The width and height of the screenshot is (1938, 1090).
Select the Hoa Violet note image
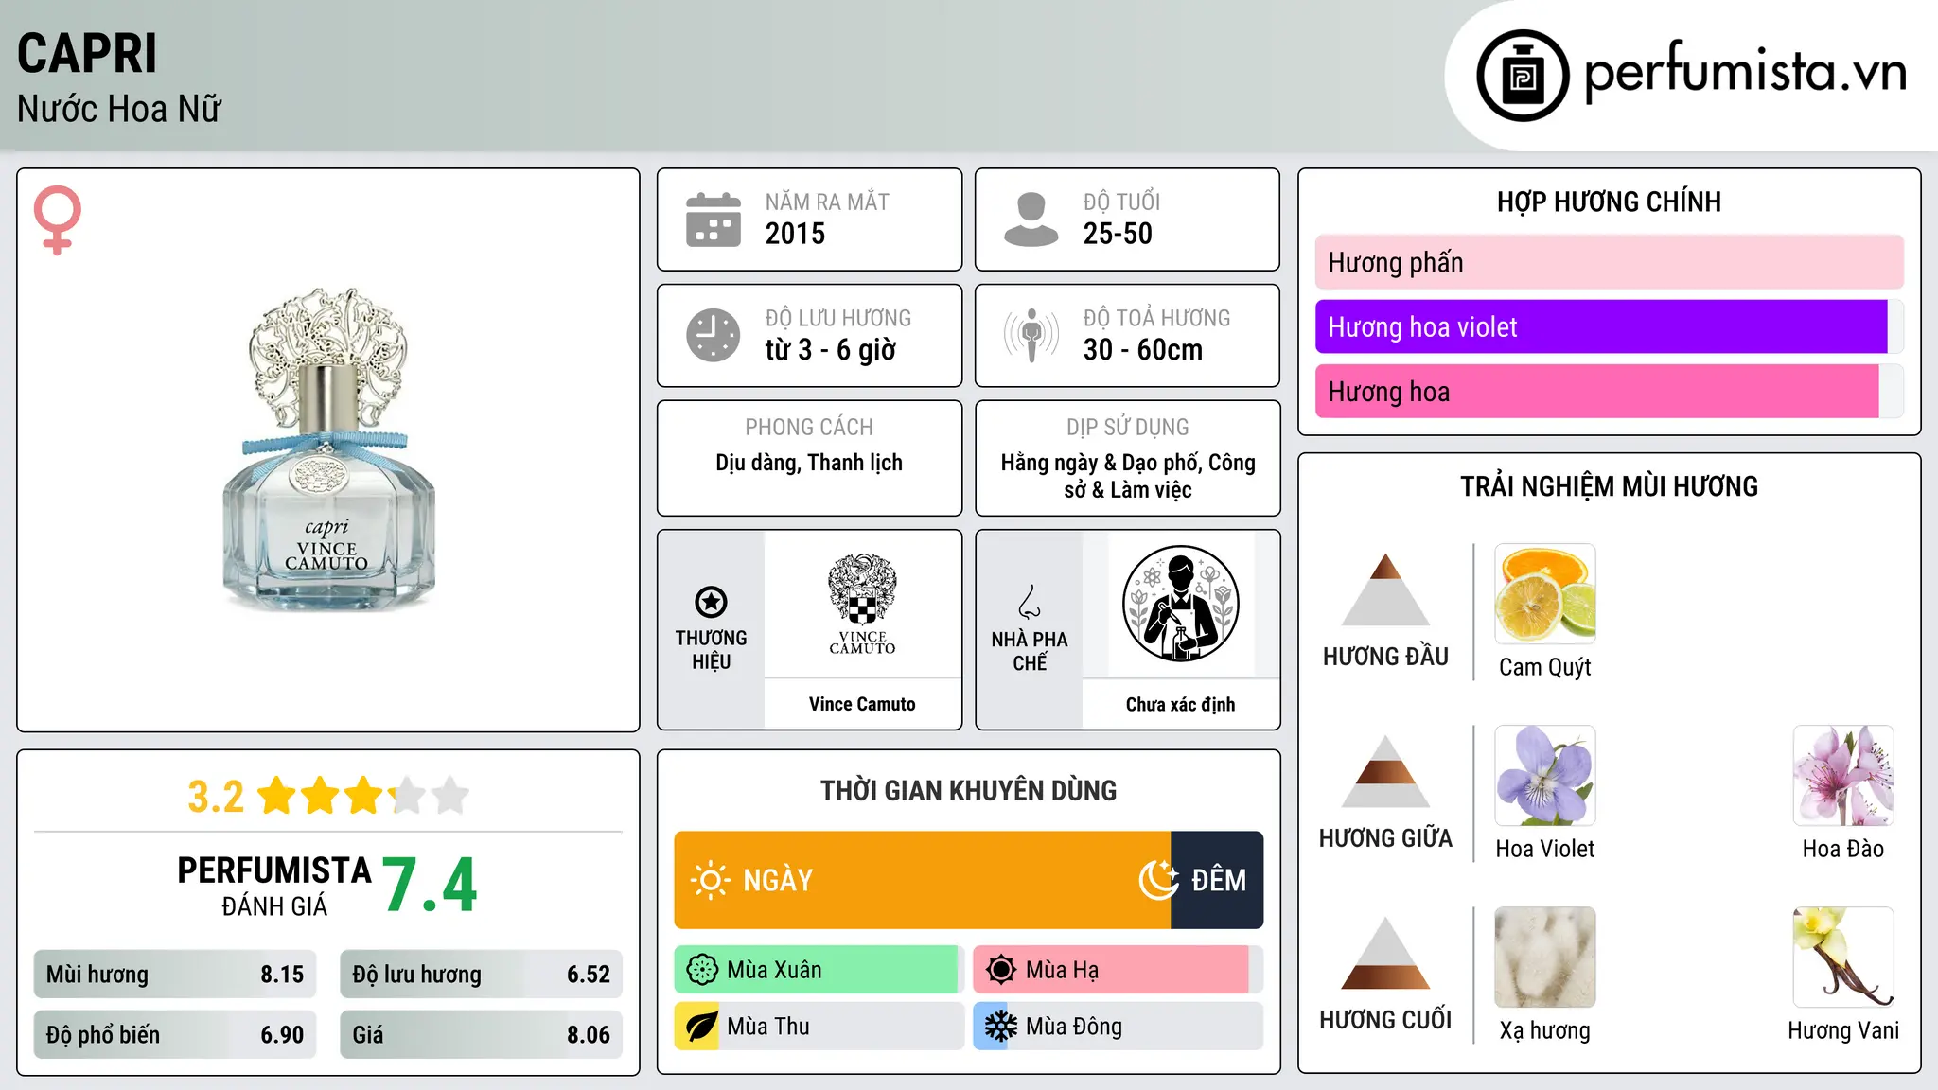1545,776
